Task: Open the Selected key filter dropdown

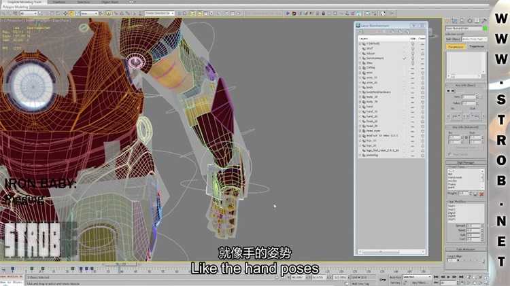Action: click(417, 277)
